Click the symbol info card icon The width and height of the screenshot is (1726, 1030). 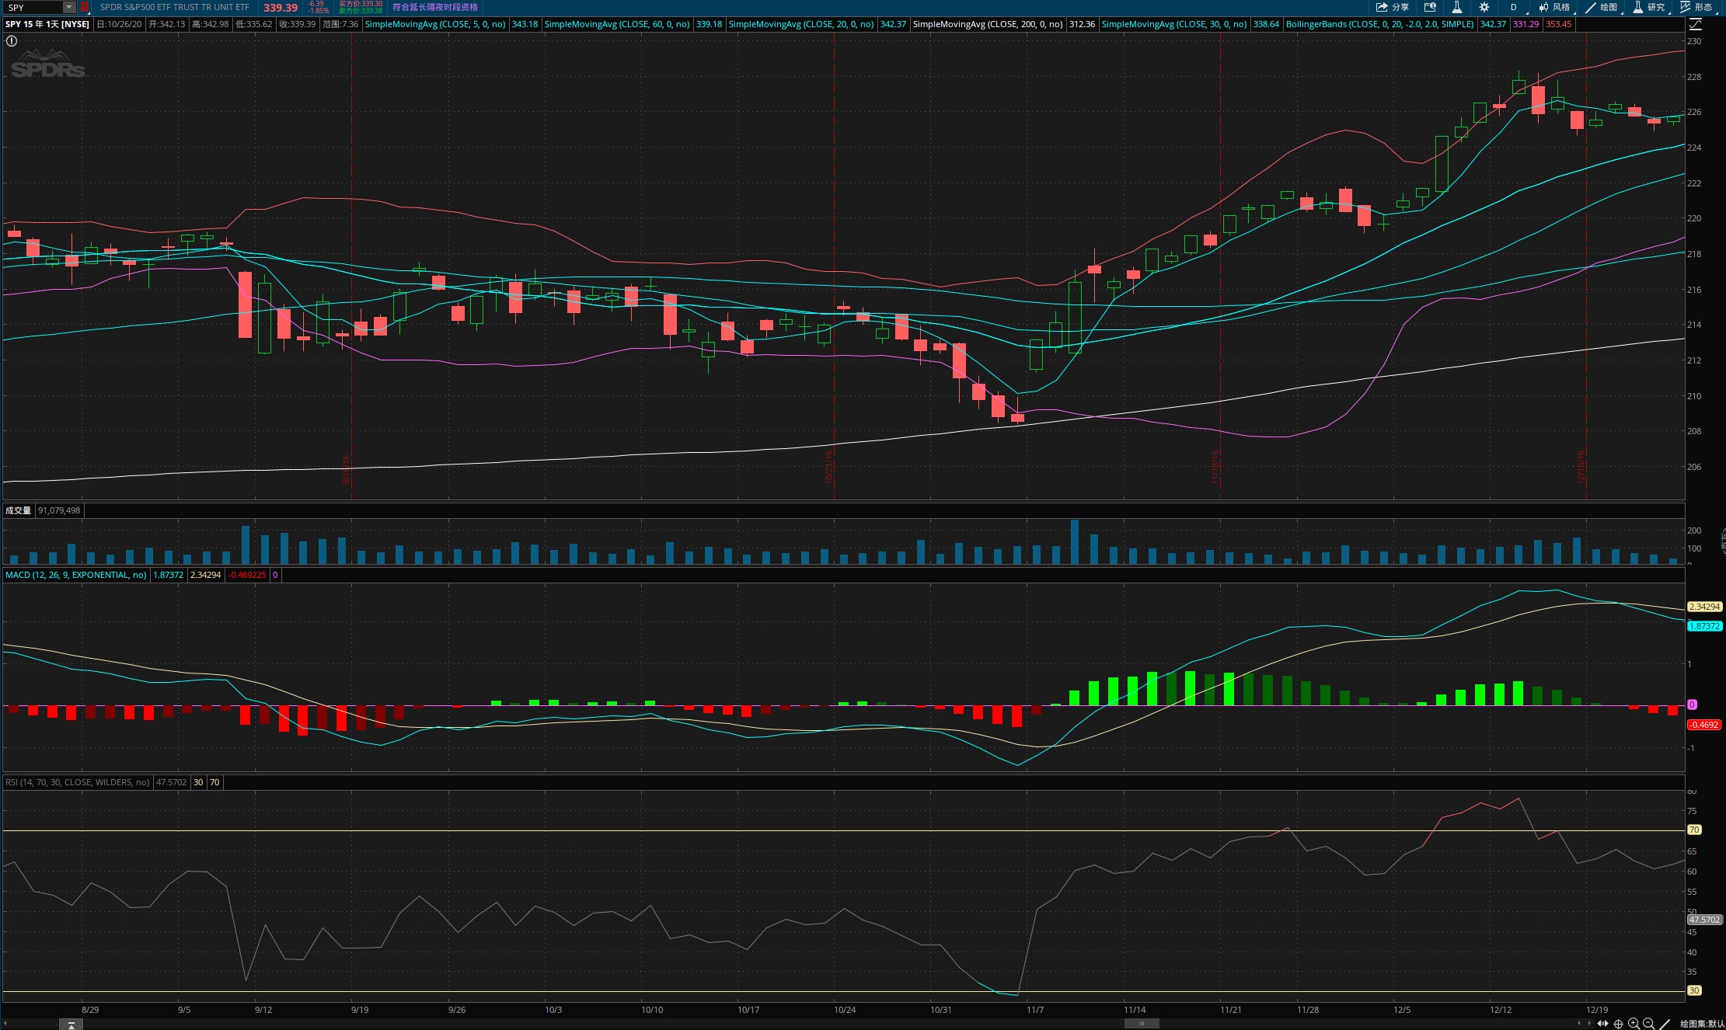(1430, 7)
